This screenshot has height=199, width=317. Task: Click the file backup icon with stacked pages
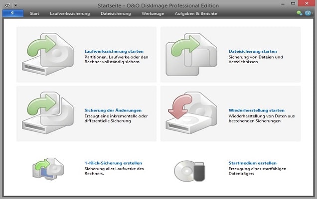pos(191,55)
